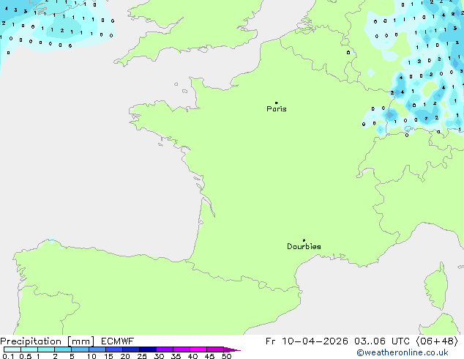
Task: Open the weatheronline.co.uk link
Action: (403, 352)
